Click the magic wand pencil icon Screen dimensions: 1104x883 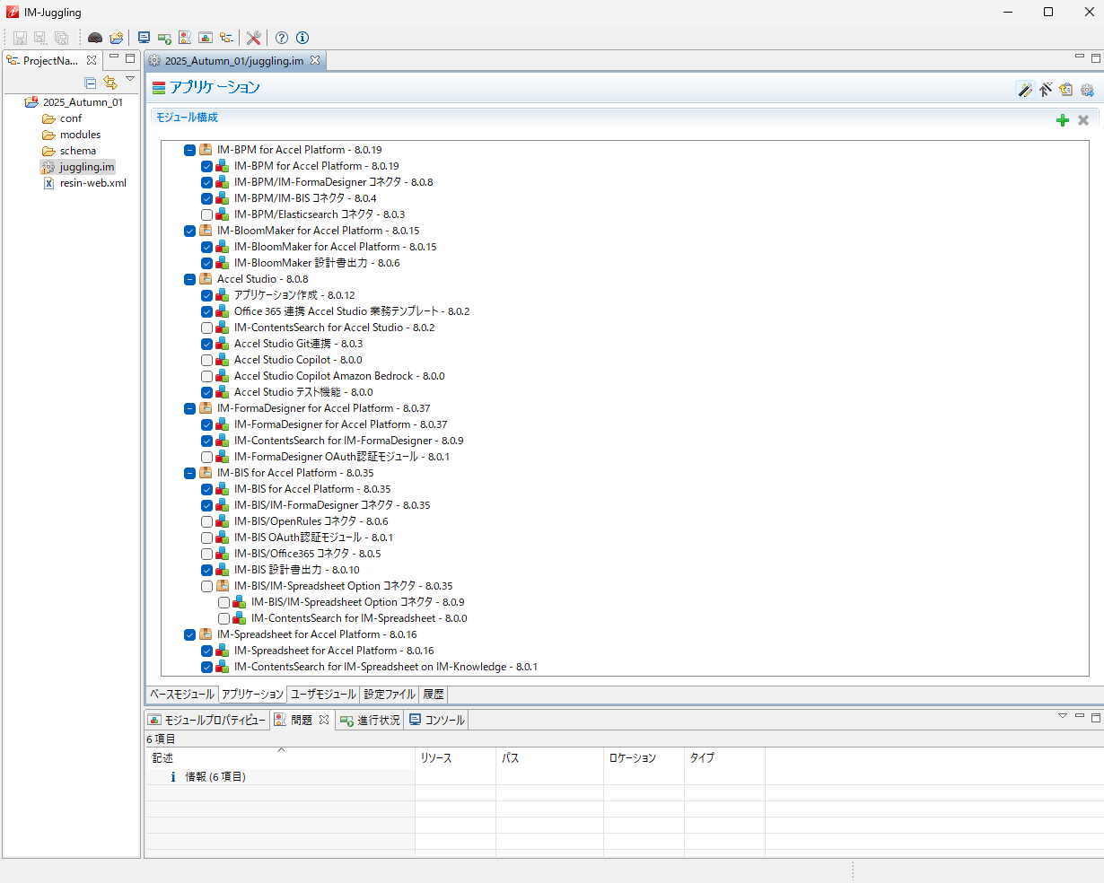1024,89
